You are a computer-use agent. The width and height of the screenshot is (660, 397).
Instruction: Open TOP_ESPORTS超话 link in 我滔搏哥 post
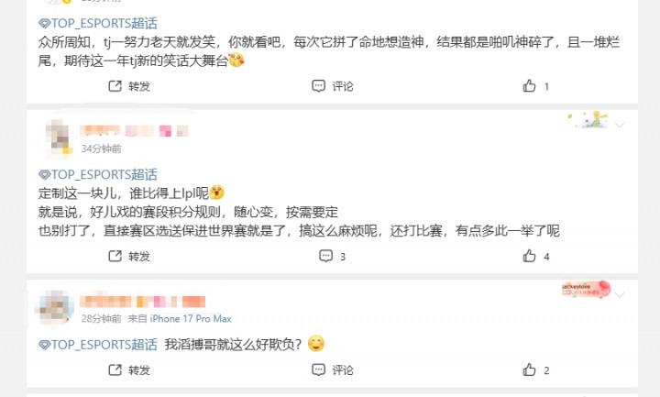pos(98,345)
